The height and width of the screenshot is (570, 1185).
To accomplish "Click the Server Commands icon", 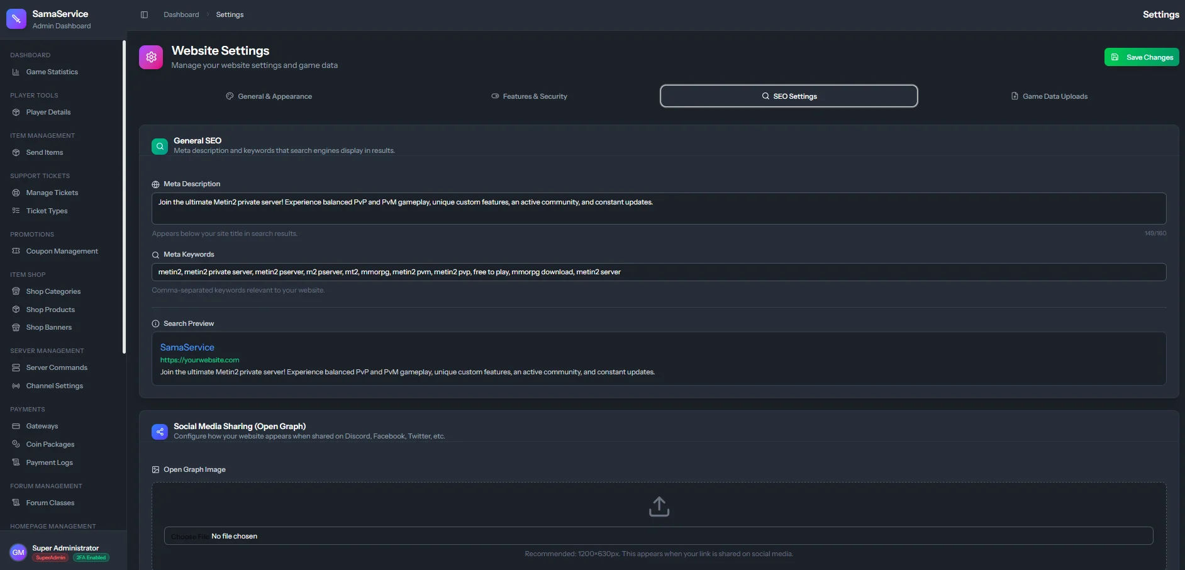I will (16, 367).
